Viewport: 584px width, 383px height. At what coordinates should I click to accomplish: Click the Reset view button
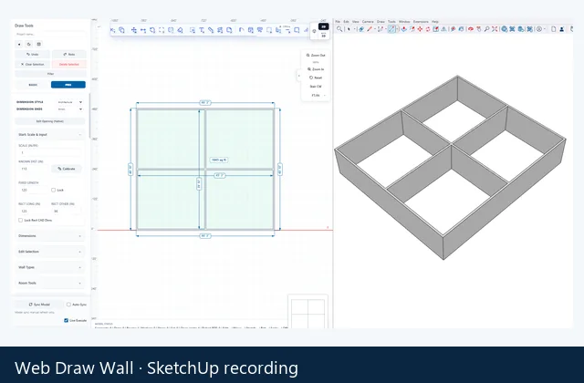(316, 78)
